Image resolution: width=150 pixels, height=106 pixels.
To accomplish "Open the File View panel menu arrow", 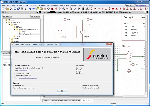I will tap(38, 12).
